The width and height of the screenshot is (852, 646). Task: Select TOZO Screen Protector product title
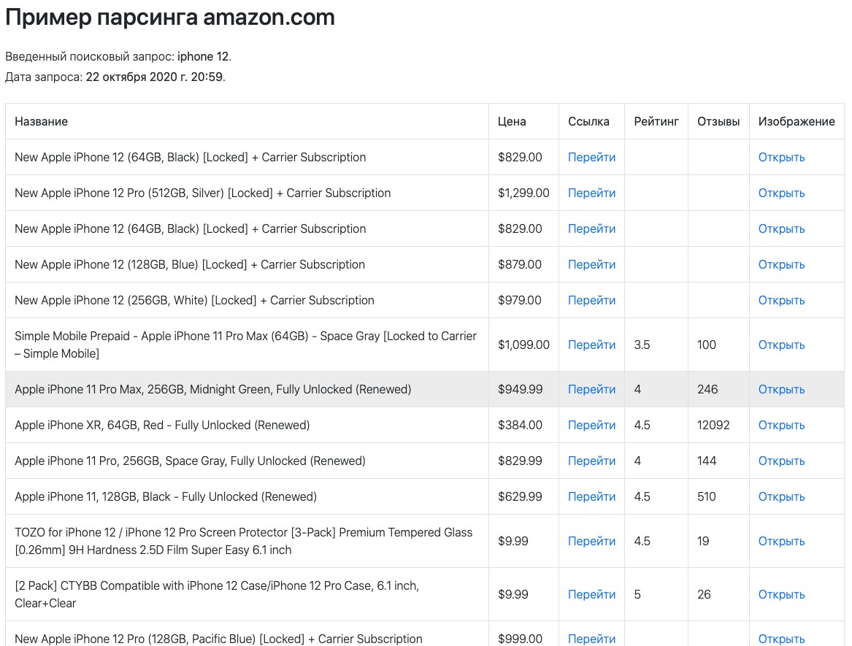click(x=243, y=542)
